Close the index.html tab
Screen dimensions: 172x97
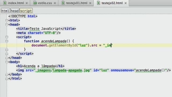(x=27, y=3)
